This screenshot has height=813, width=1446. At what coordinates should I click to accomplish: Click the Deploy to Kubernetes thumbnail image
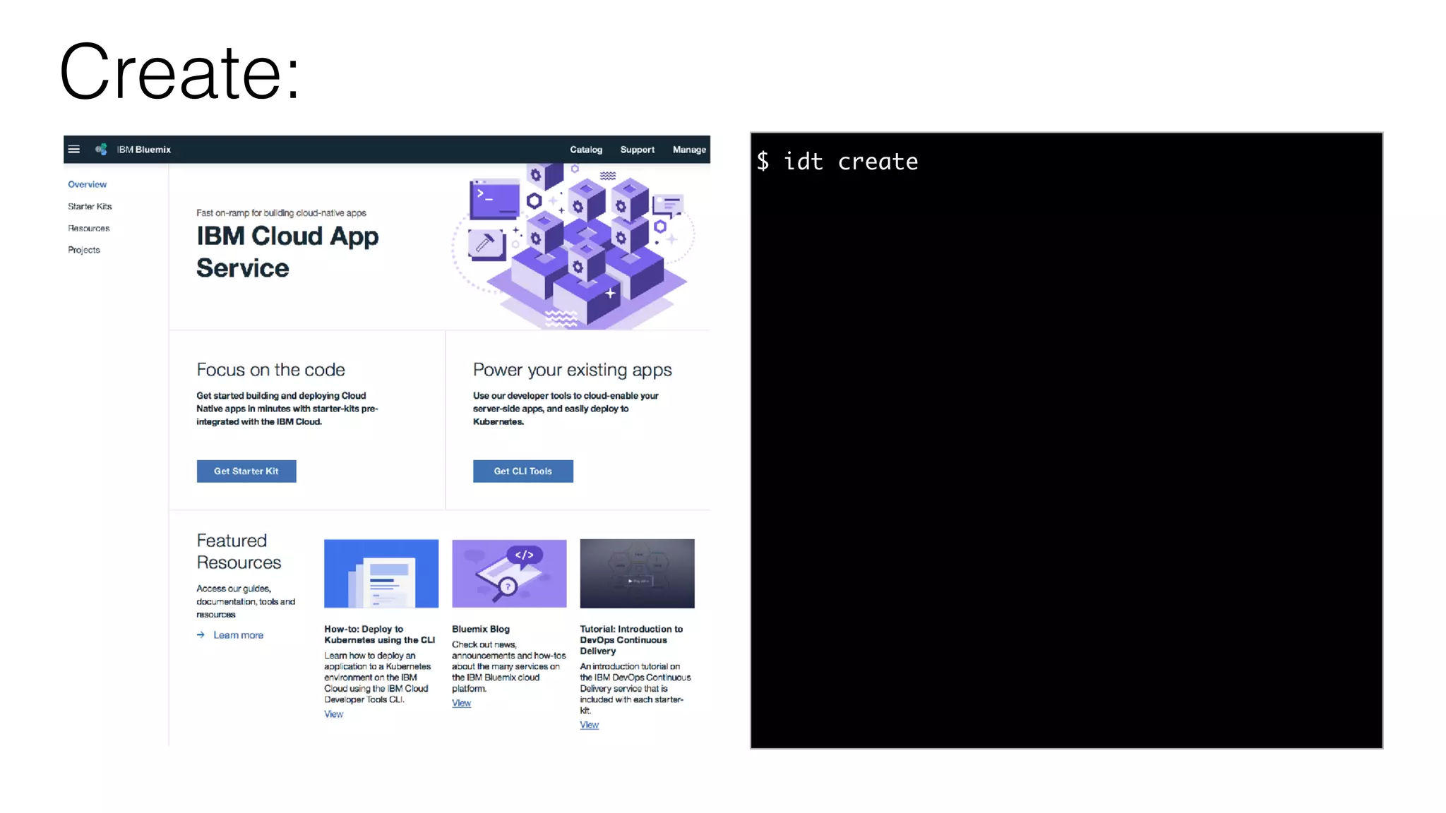pyautogui.click(x=381, y=574)
